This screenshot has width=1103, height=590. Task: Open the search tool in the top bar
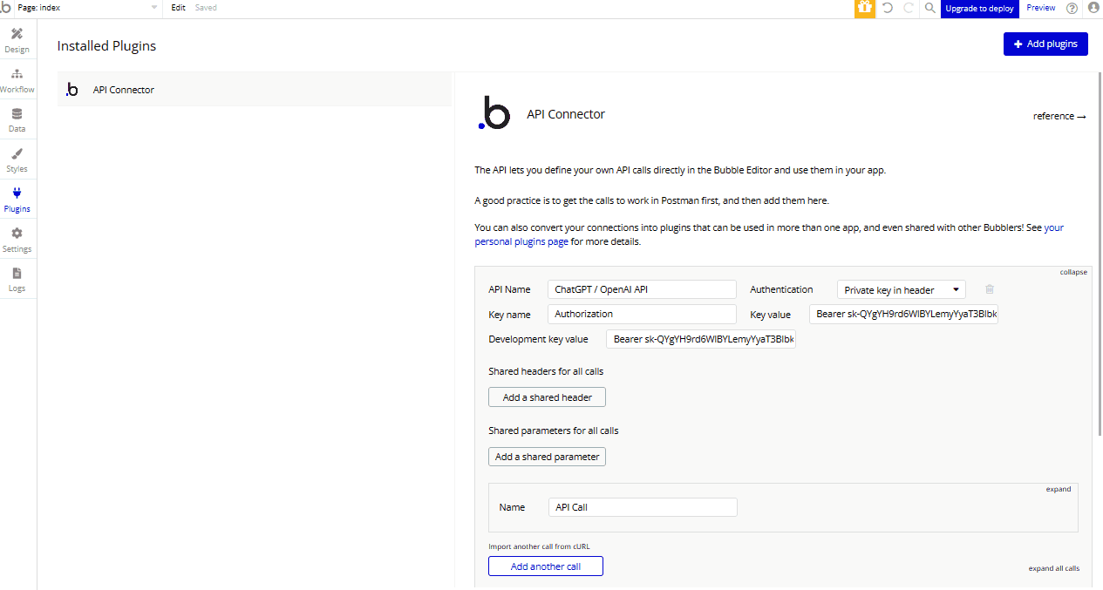pyautogui.click(x=929, y=8)
